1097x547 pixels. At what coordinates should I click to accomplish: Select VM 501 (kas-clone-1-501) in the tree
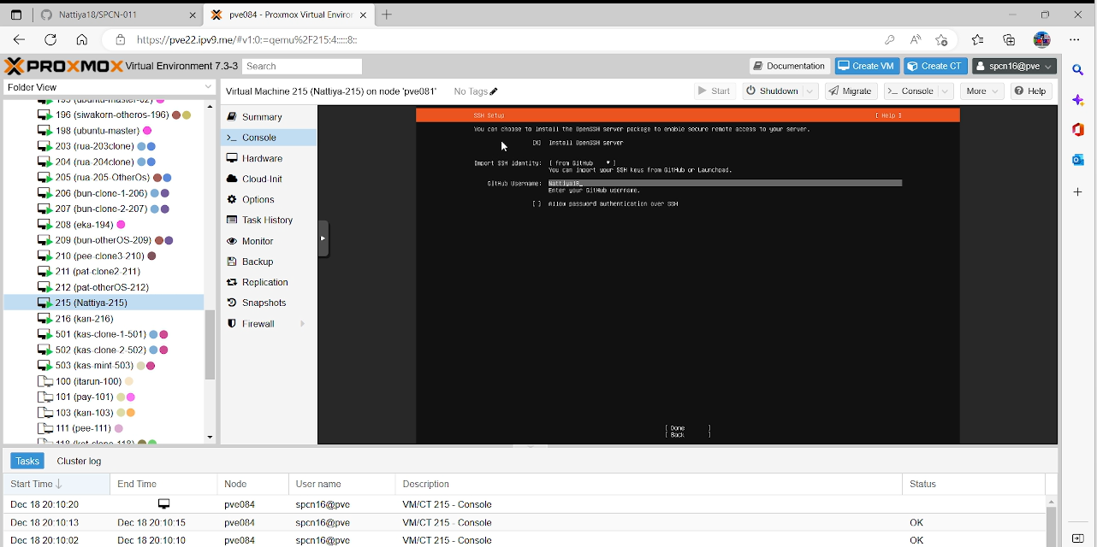(x=104, y=334)
